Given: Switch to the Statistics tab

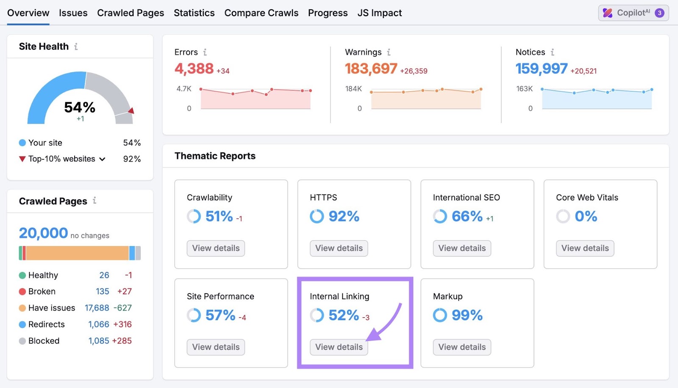Looking at the screenshot, I should click(194, 13).
